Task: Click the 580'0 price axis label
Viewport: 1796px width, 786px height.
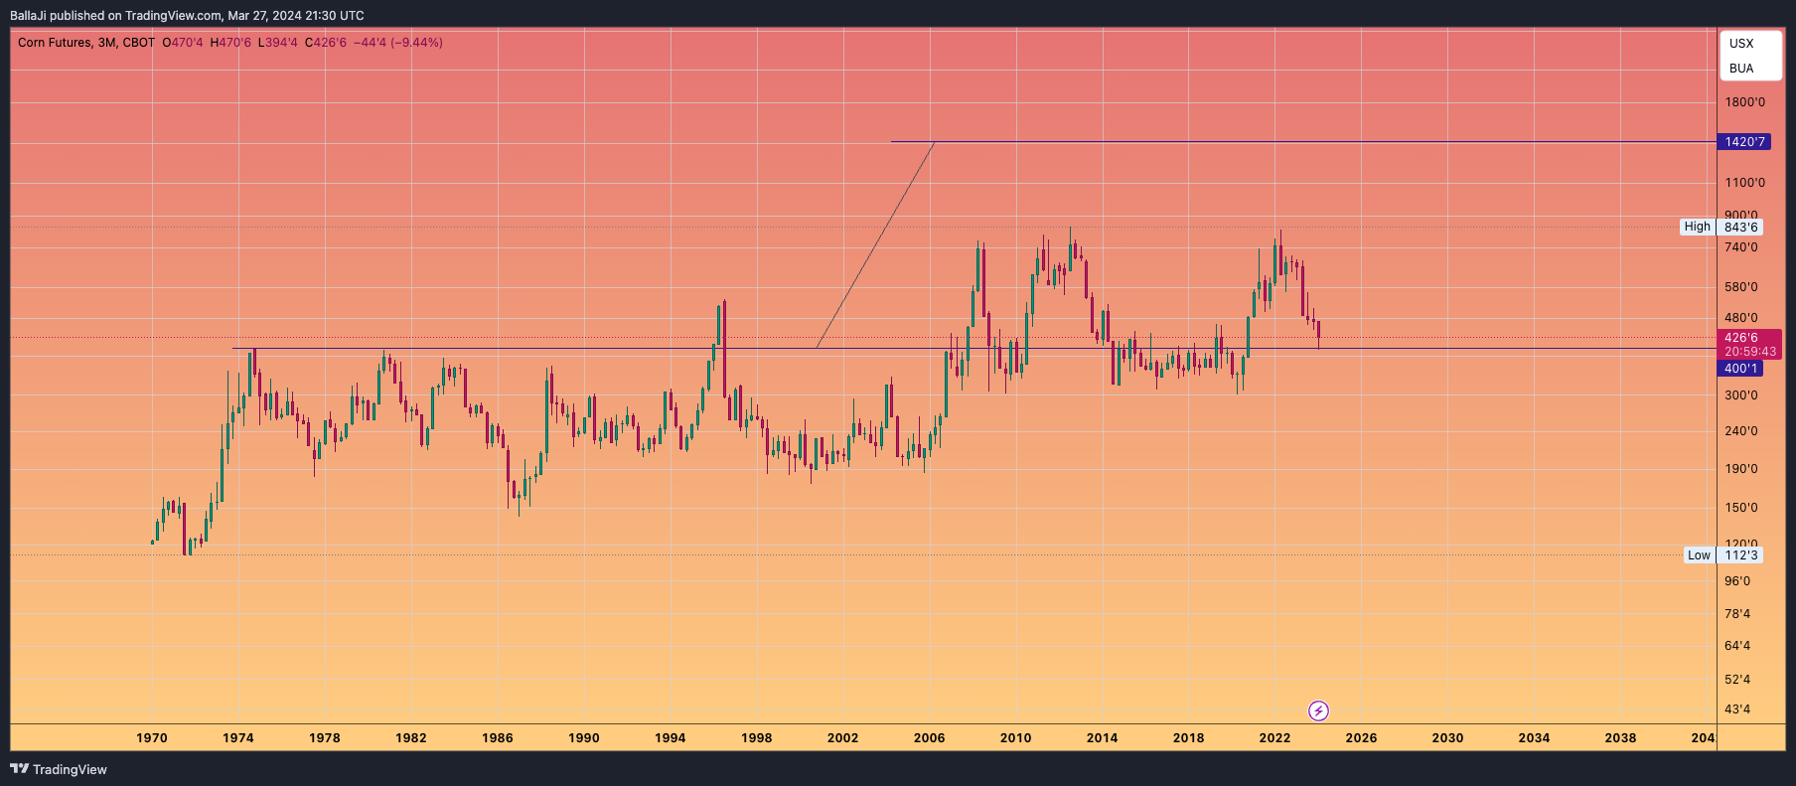Action: [x=1741, y=287]
